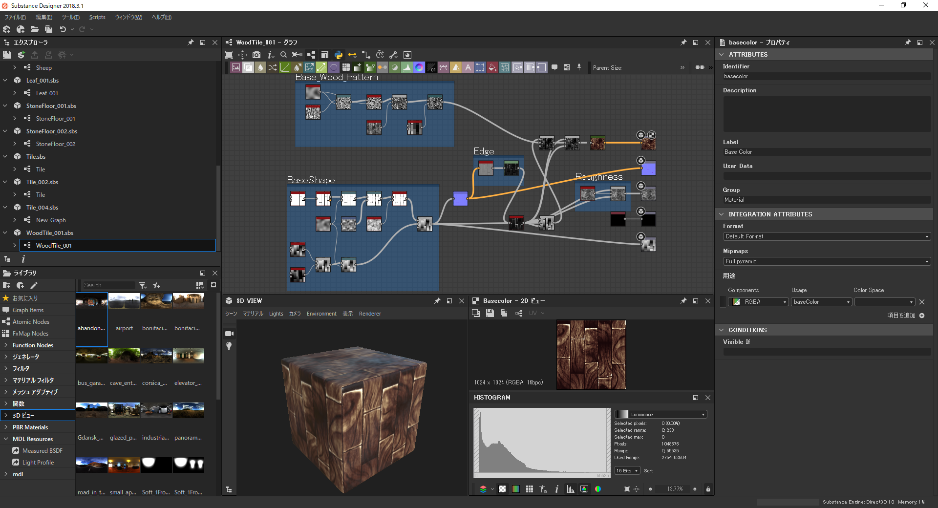Add a Uniform Color node (paint bucket)
This screenshot has height=508, width=938.
click(x=492, y=67)
